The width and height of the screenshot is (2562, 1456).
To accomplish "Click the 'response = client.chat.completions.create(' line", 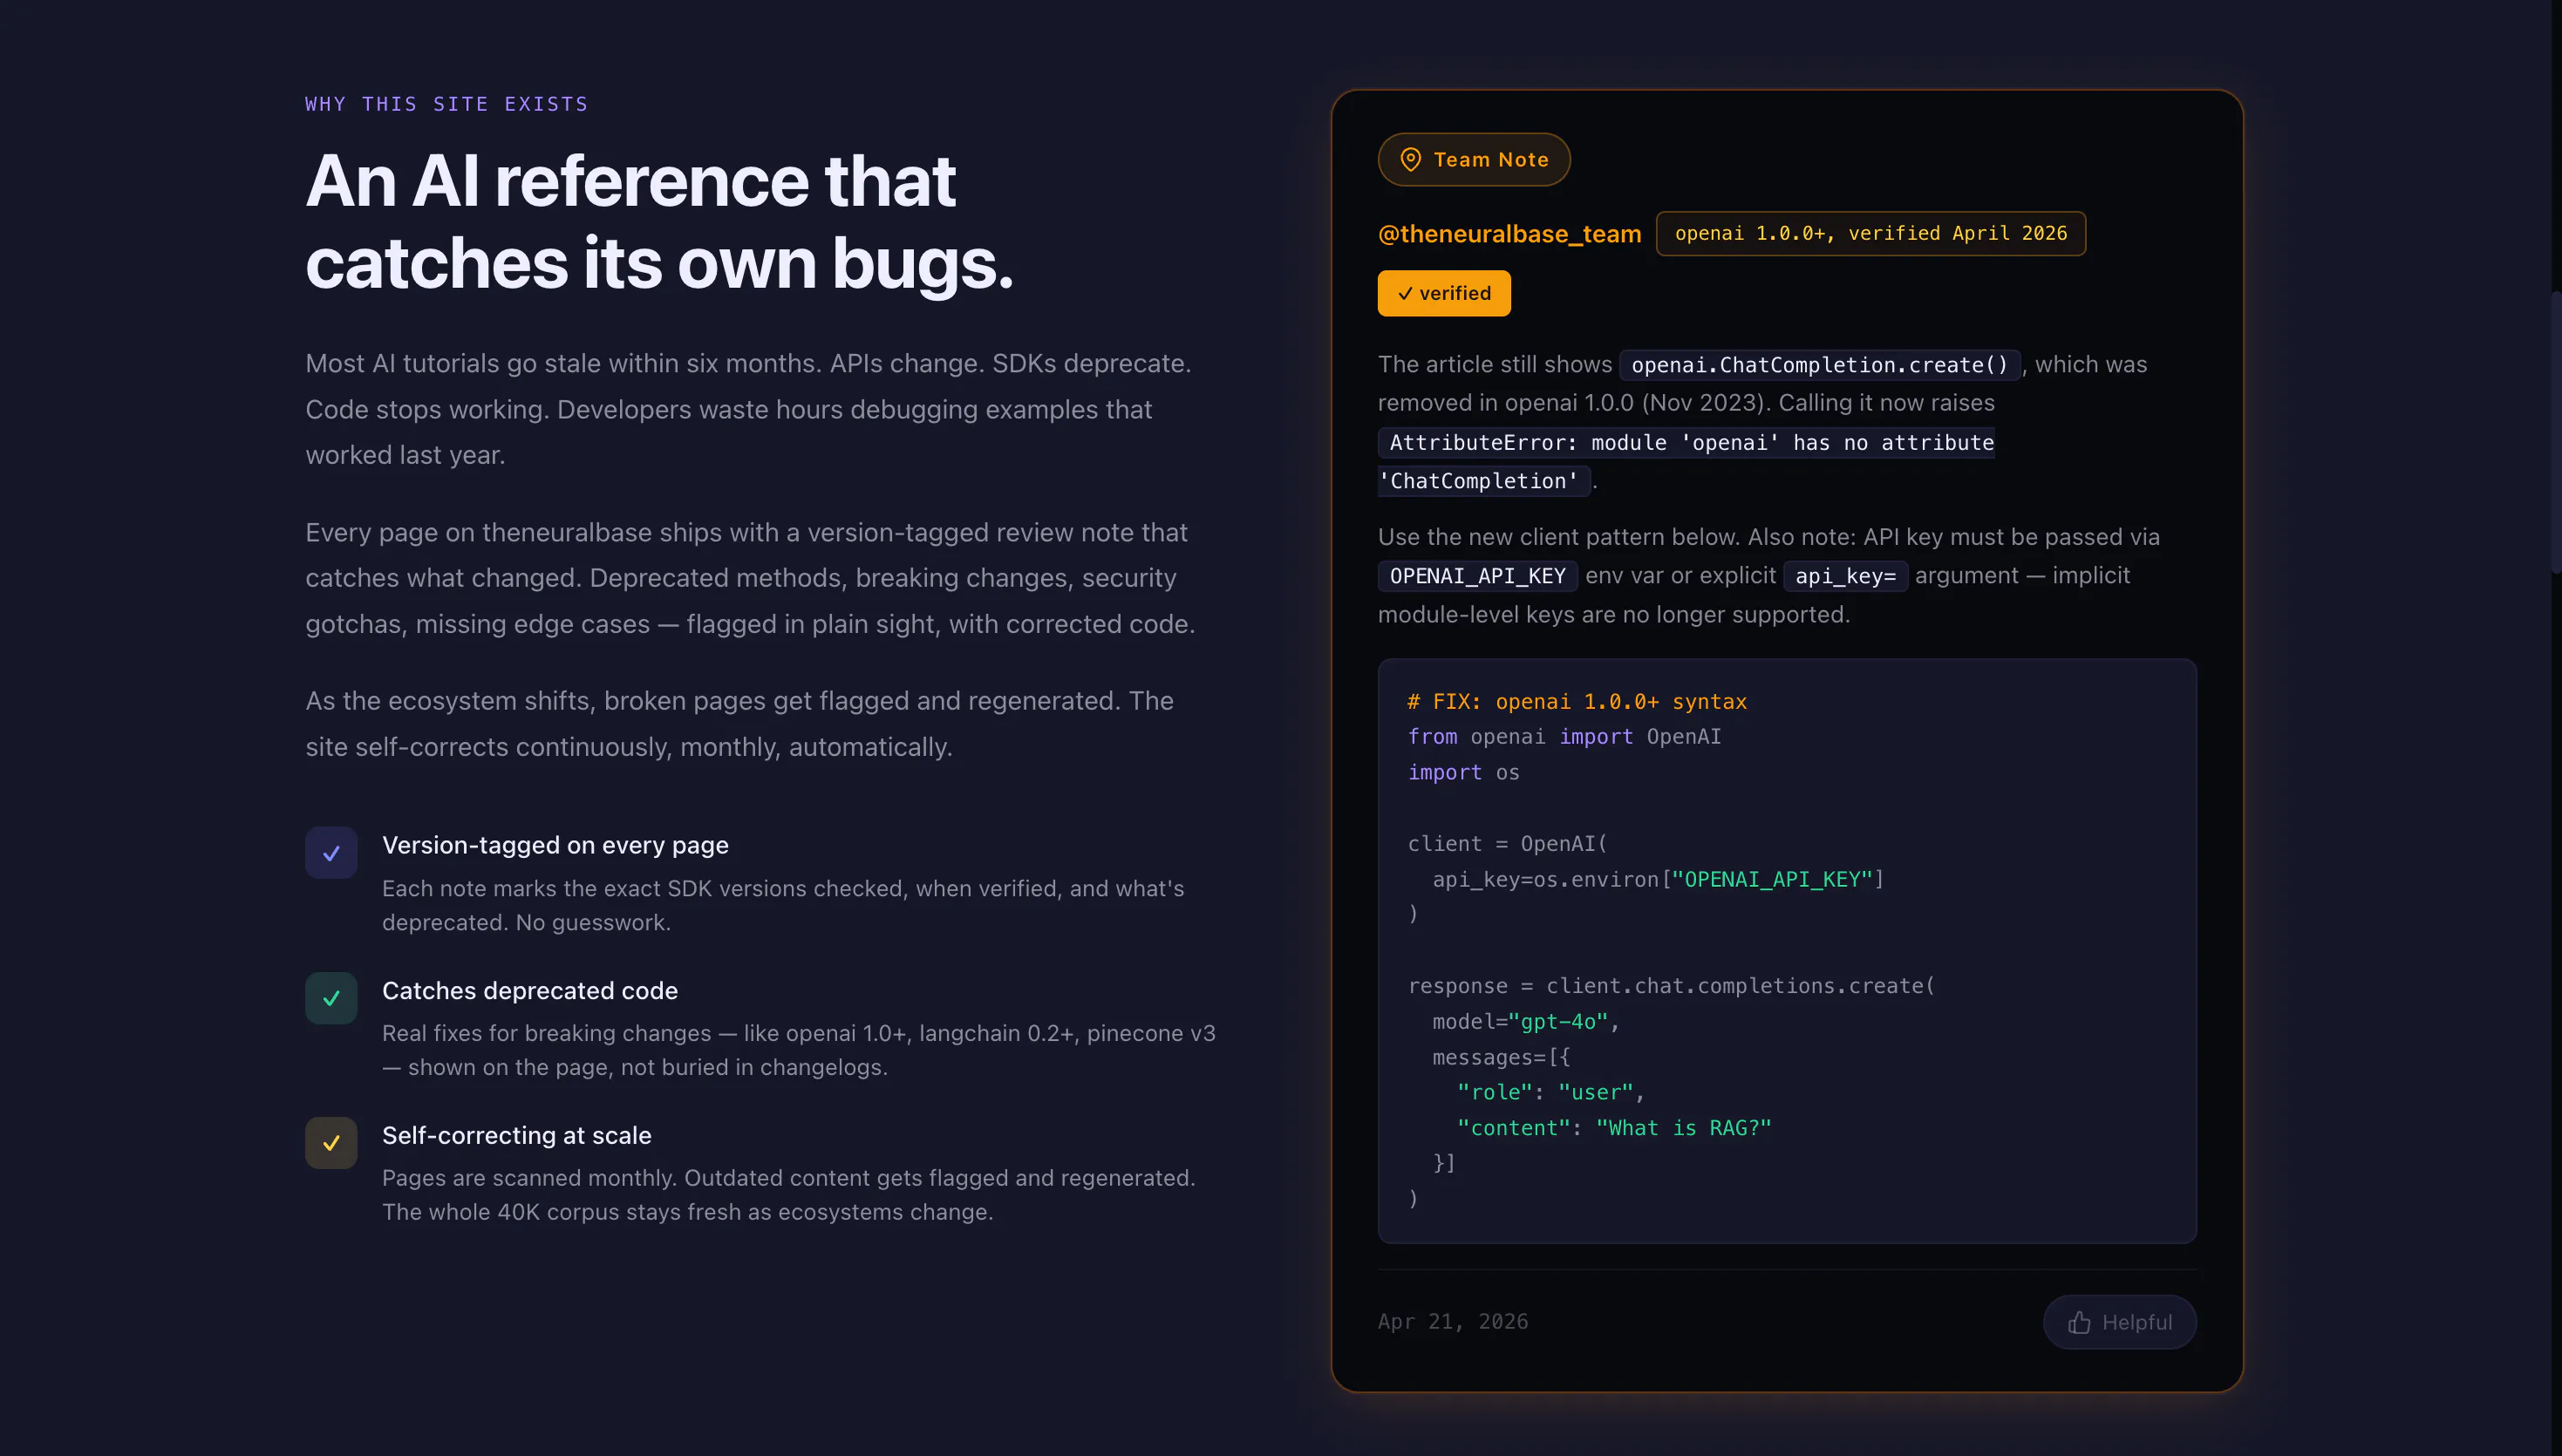I will (1671, 985).
